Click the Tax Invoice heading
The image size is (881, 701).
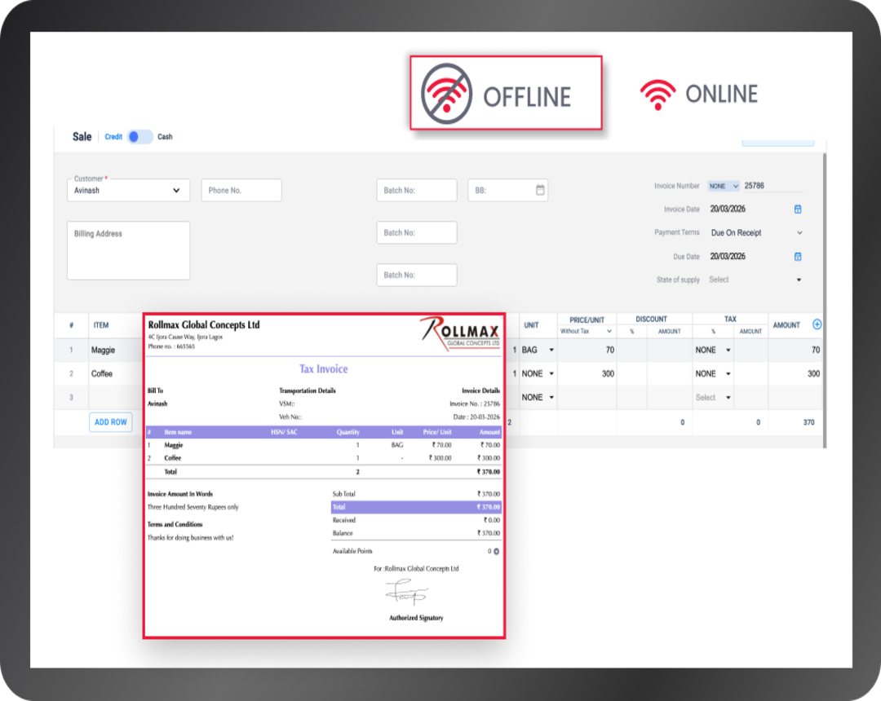click(x=324, y=368)
